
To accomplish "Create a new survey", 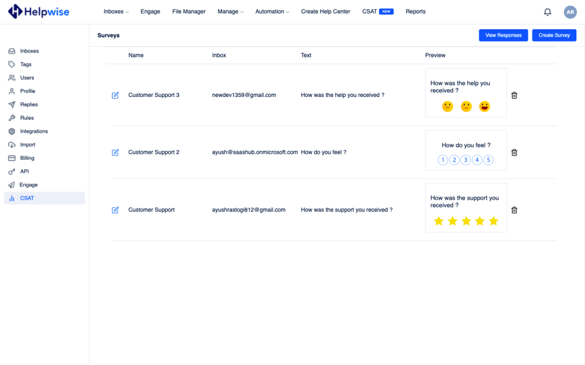I will (554, 35).
